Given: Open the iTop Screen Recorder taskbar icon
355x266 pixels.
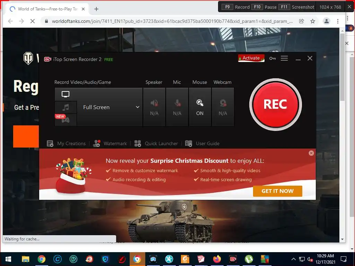Looking at the screenshot, I should click(233, 259).
